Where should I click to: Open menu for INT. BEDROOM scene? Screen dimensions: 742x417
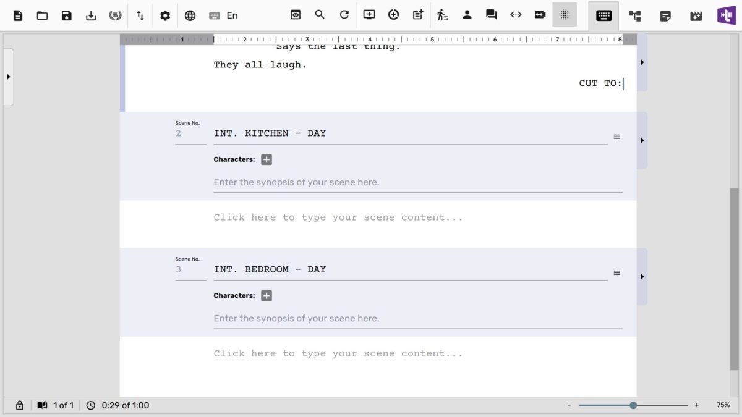click(x=616, y=273)
